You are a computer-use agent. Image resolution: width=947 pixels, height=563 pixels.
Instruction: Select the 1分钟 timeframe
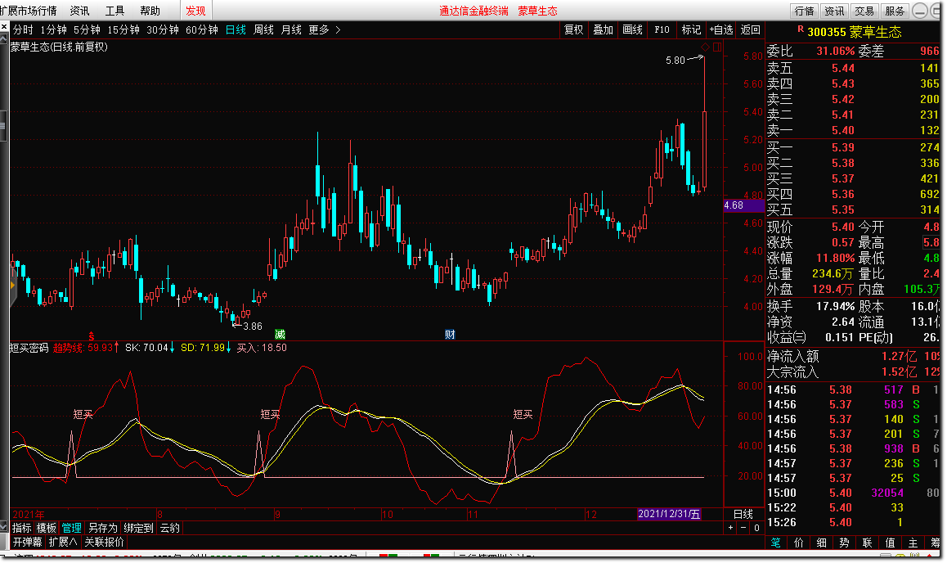coord(54,29)
